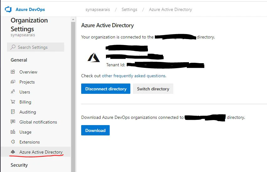Click Azure Active Directory breadcrumb
This screenshot has width=267, height=172.
[170, 9]
